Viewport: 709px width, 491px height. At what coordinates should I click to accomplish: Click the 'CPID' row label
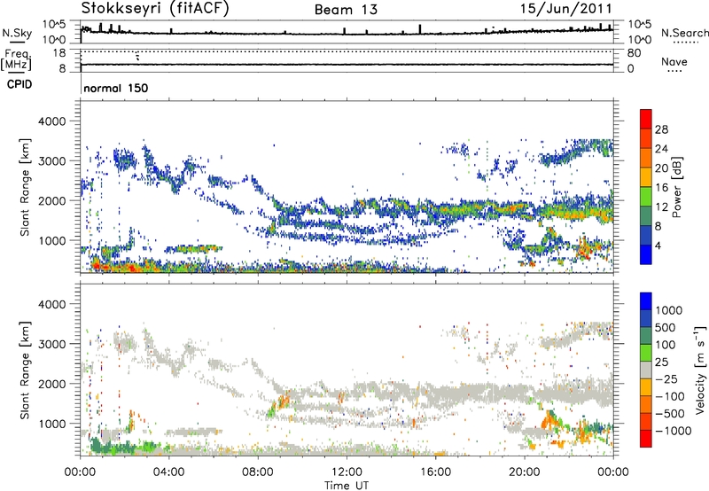(19, 84)
